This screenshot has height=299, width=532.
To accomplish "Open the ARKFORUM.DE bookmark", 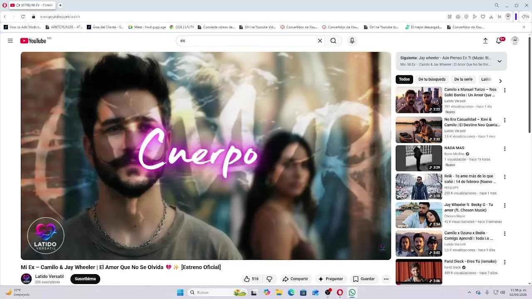I will [64, 27].
